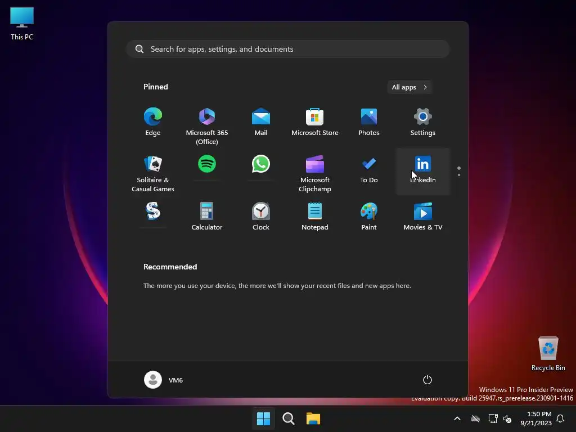Viewport: 576px width, 432px height.
Task: Open the VM6 user account menu
Action: pos(164,380)
